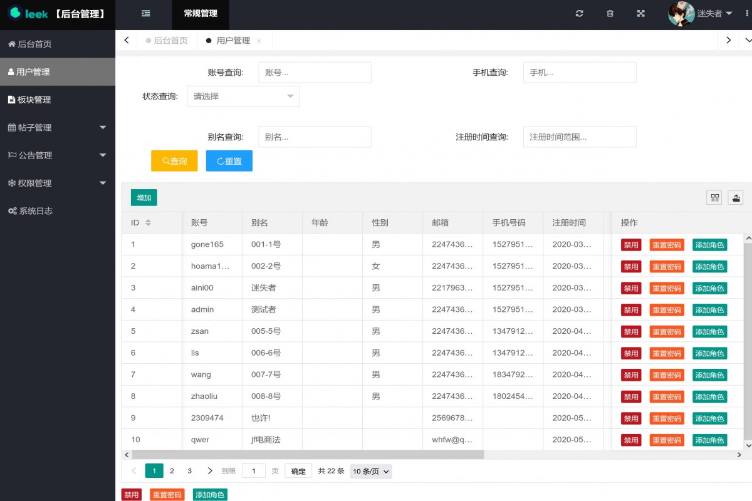
Task: Click the sidebar collapse icon next to logo
Action: click(147, 13)
